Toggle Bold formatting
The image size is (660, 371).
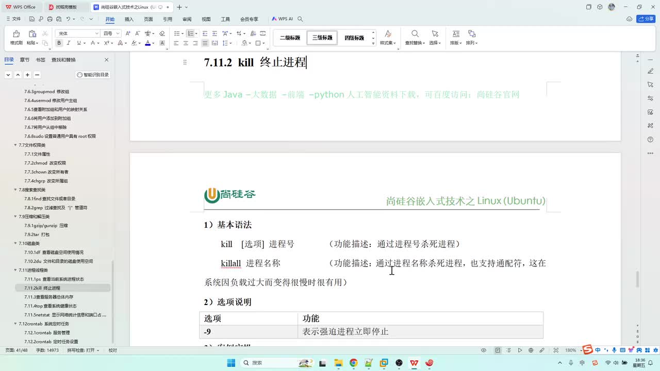[x=59, y=43]
